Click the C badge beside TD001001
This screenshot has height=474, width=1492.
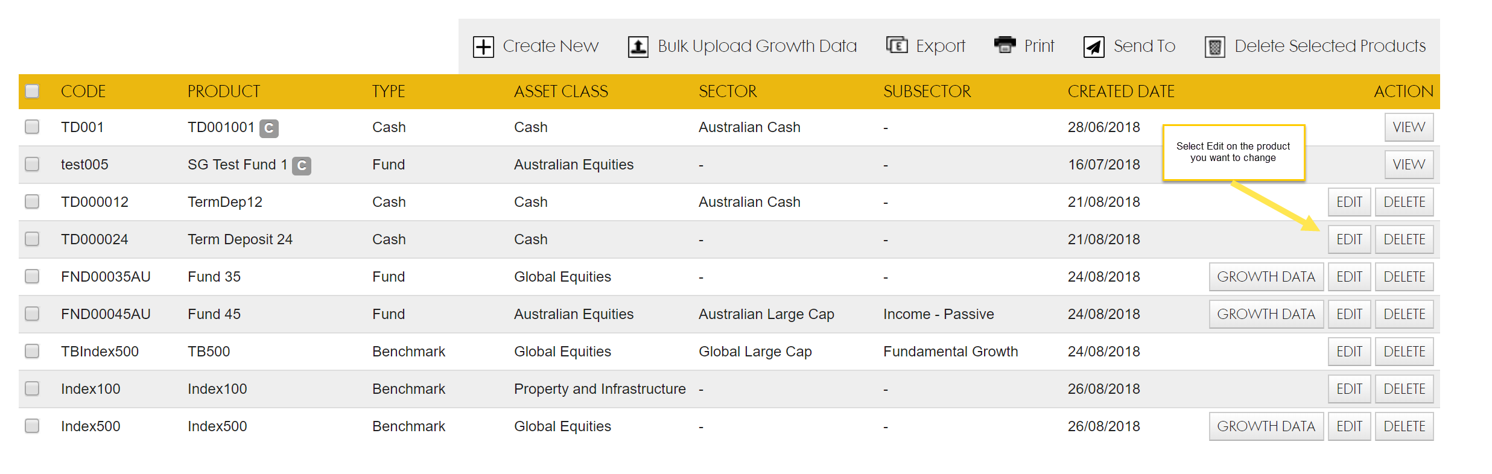[x=269, y=128]
